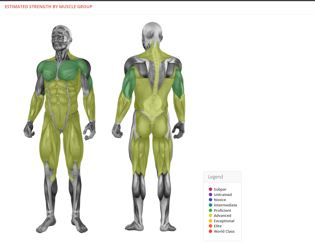The height and width of the screenshot is (242, 315).
Task: Select the 'World Class' legend label
Action: (224, 231)
